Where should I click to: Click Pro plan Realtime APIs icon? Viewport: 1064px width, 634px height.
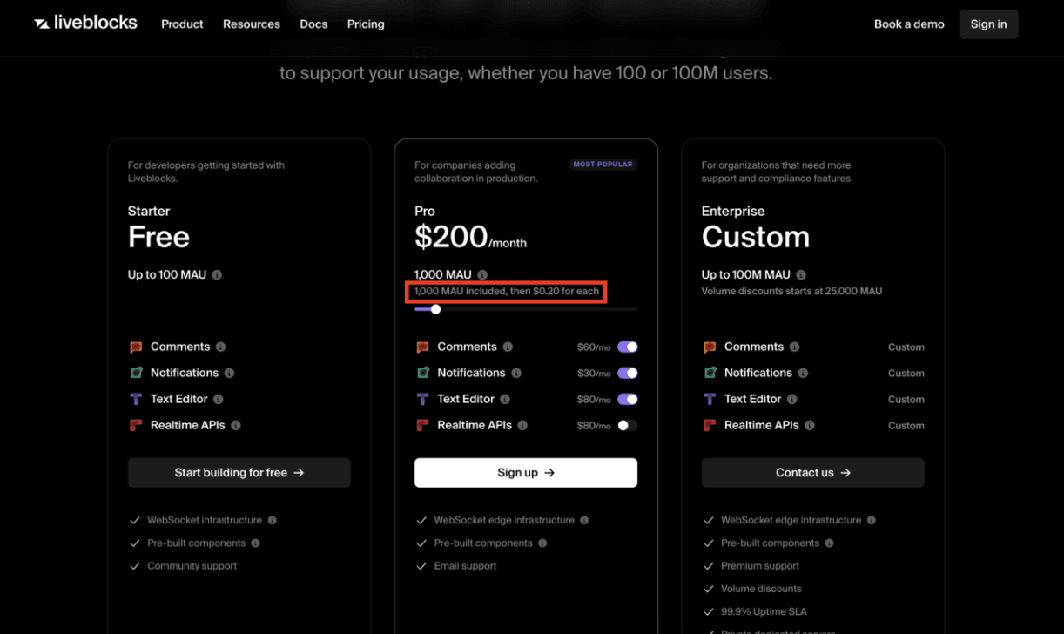(422, 425)
